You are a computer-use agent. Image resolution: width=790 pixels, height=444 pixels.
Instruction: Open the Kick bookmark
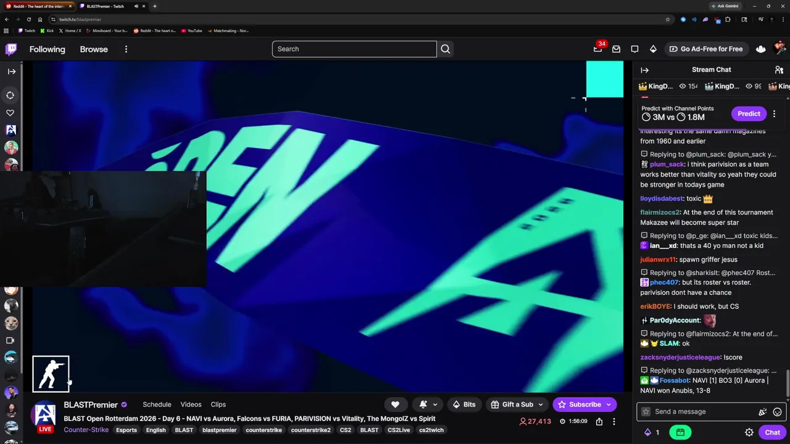tap(47, 31)
